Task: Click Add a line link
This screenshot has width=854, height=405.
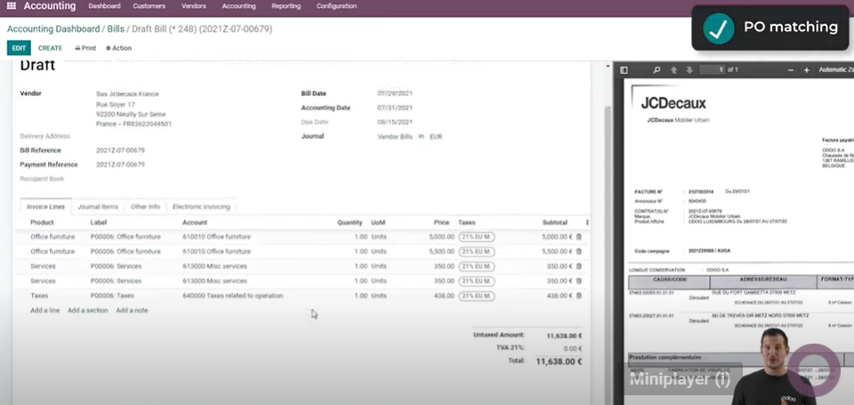Action: [45, 310]
